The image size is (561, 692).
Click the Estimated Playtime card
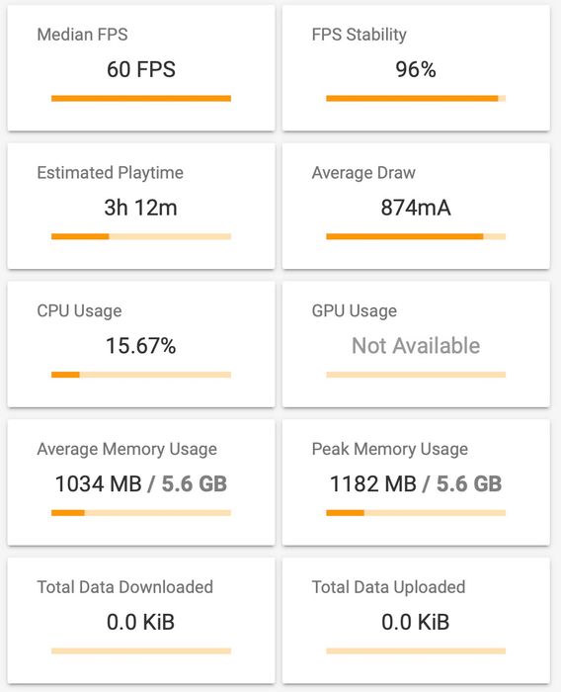click(x=141, y=206)
